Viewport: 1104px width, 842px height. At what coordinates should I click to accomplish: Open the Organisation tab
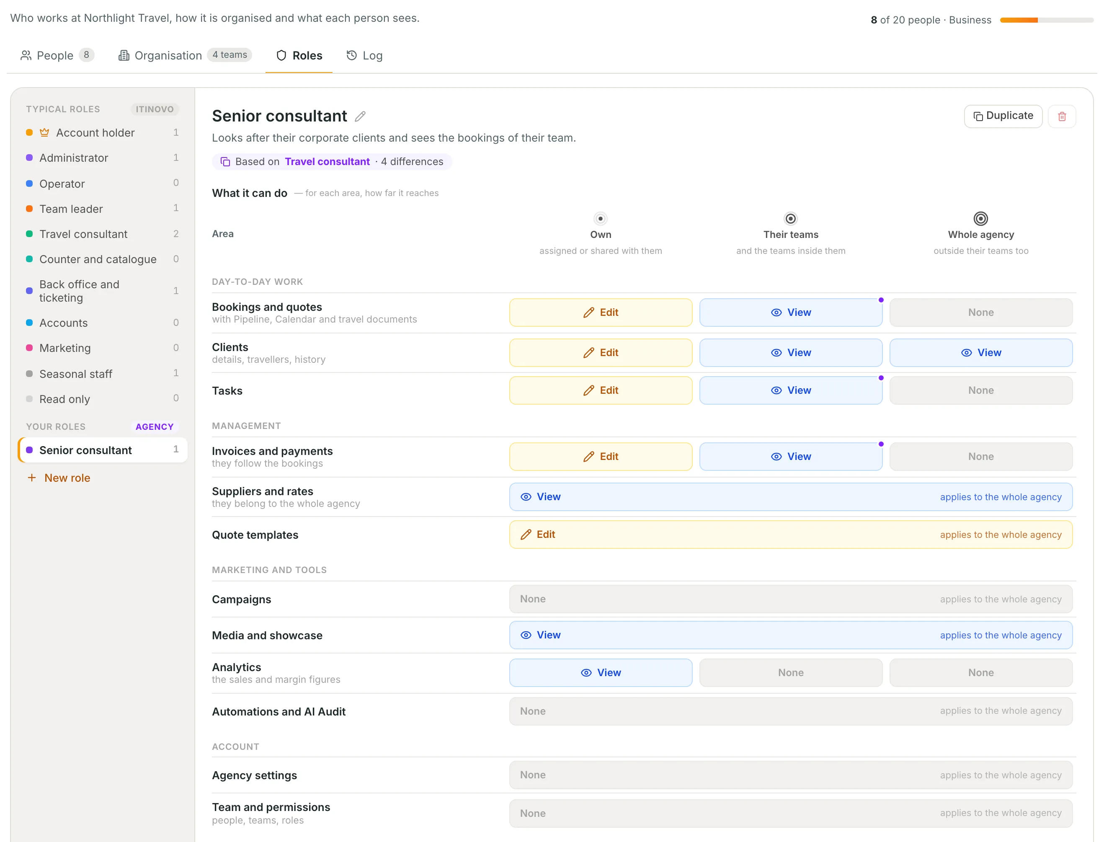(184, 55)
